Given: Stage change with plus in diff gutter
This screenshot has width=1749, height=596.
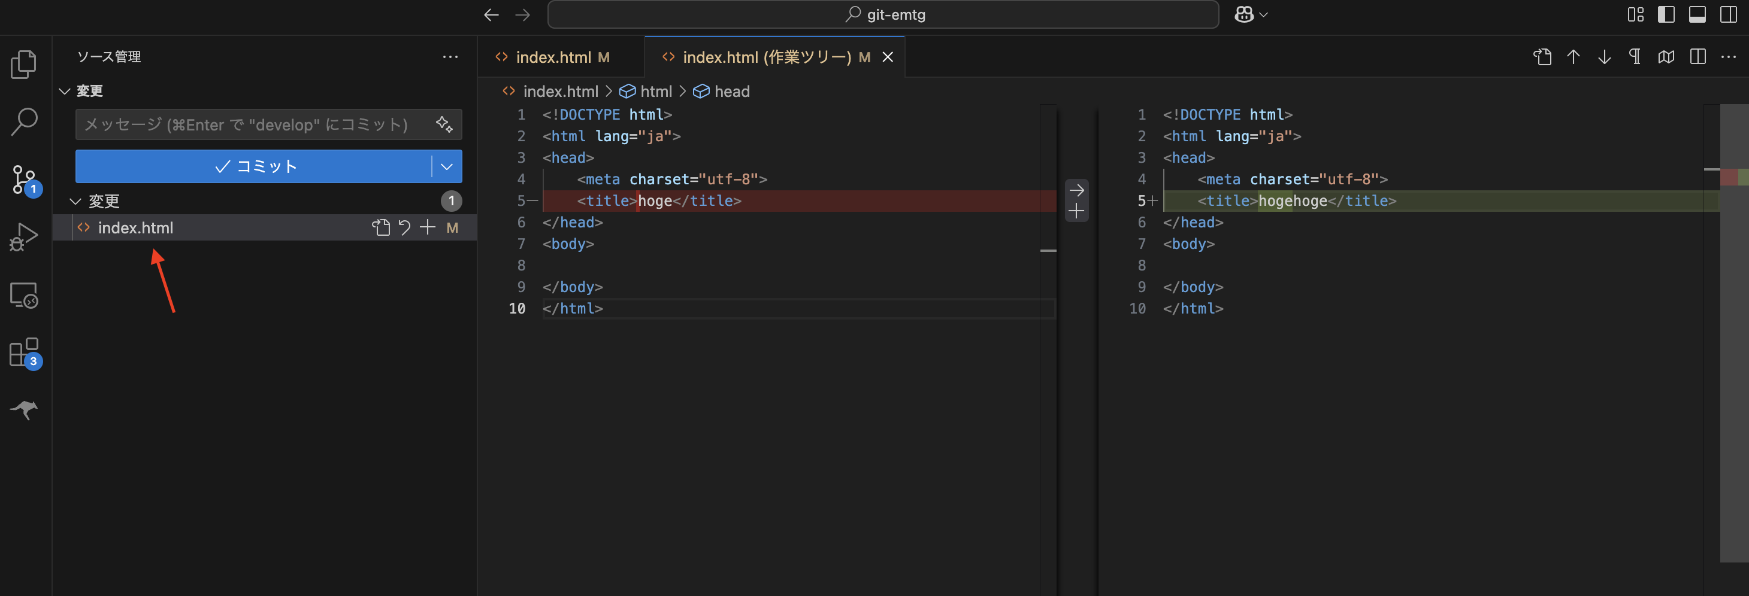Looking at the screenshot, I should [1077, 212].
